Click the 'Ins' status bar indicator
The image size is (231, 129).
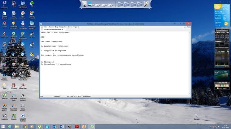pos(68,96)
